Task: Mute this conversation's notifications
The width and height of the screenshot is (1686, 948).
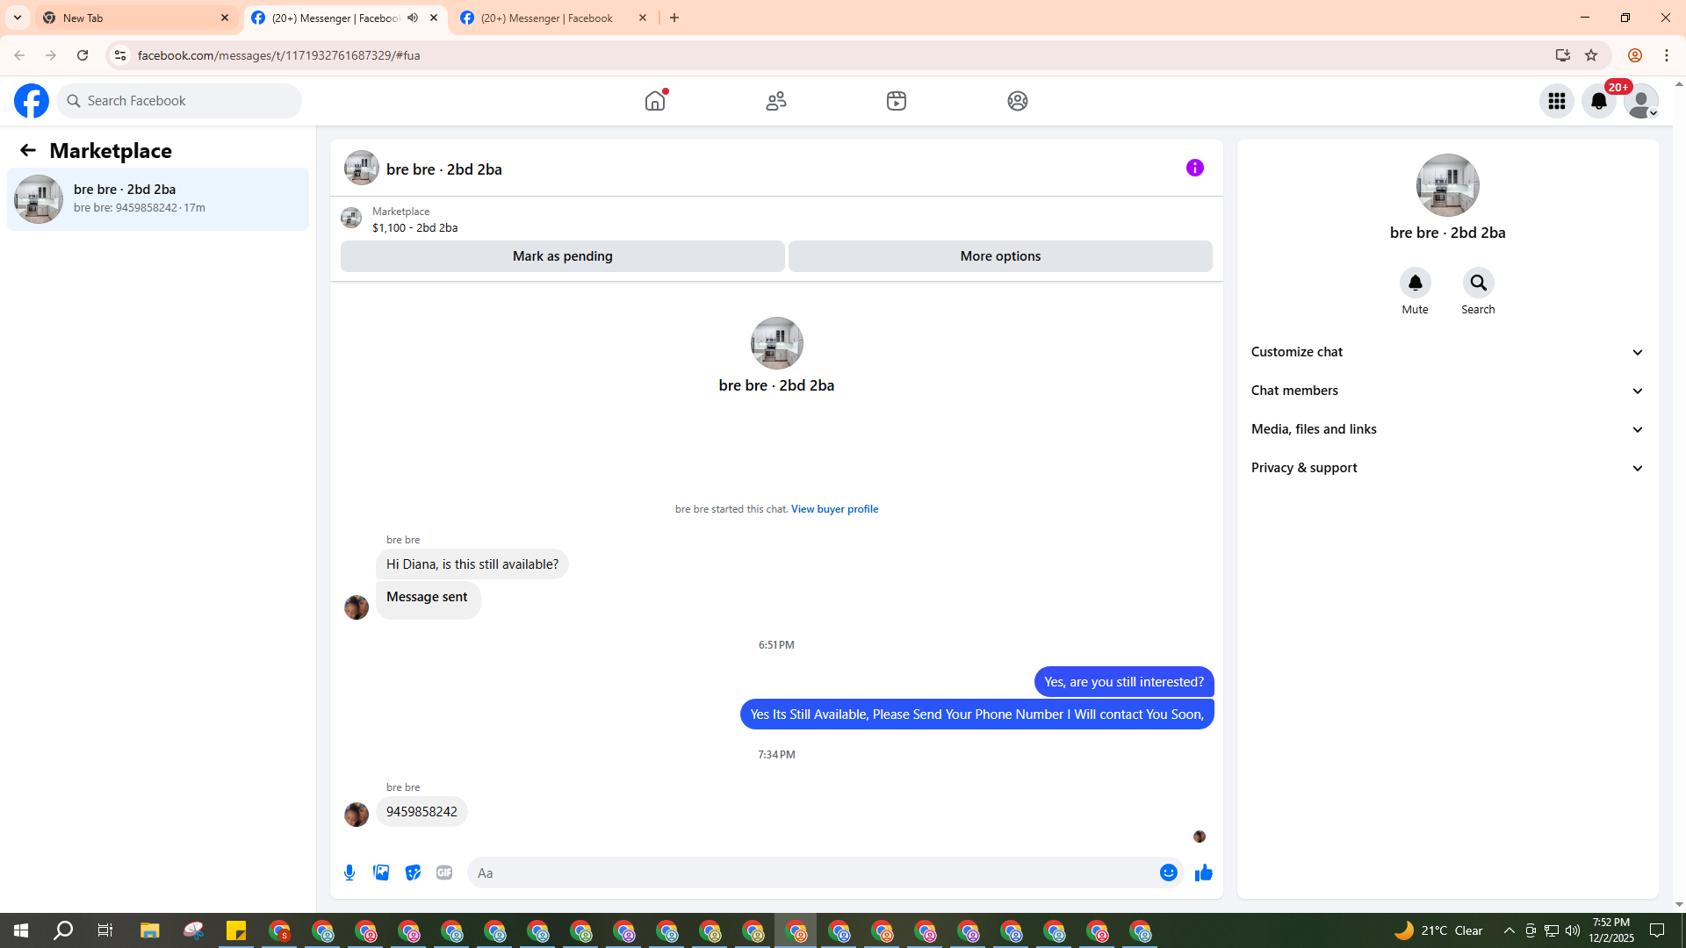Action: tap(1415, 283)
